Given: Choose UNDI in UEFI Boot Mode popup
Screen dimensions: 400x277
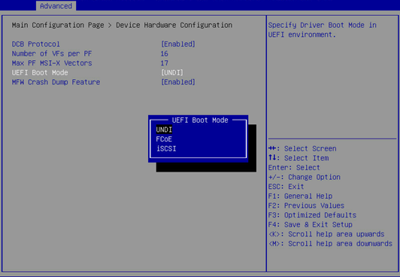Looking at the screenshot, I should click(x=164, y=129).
